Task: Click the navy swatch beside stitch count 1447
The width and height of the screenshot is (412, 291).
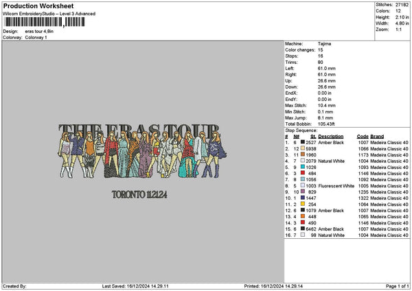Action: point(303,198)
